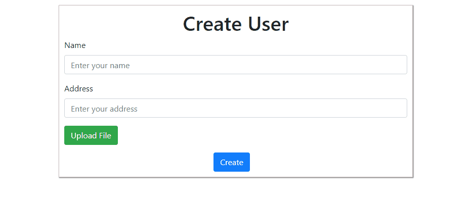Place cursor in the address textbox
Viewport: 473px width, 205px height.
click(x=235, y=109)
